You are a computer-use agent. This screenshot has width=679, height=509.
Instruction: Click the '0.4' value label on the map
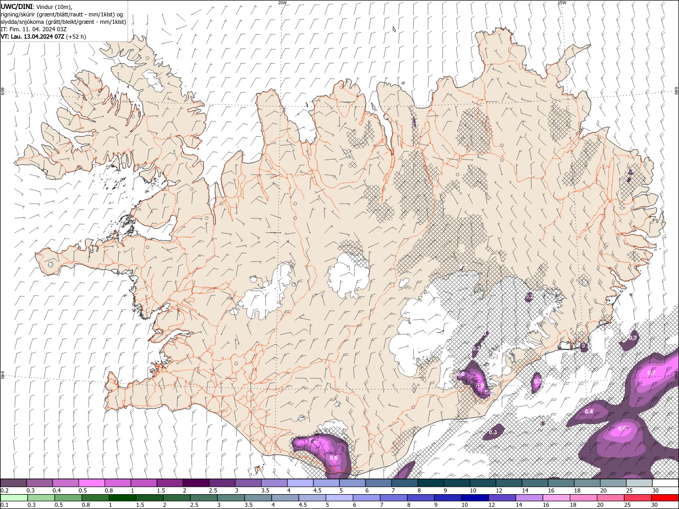[x=589, y=411]
